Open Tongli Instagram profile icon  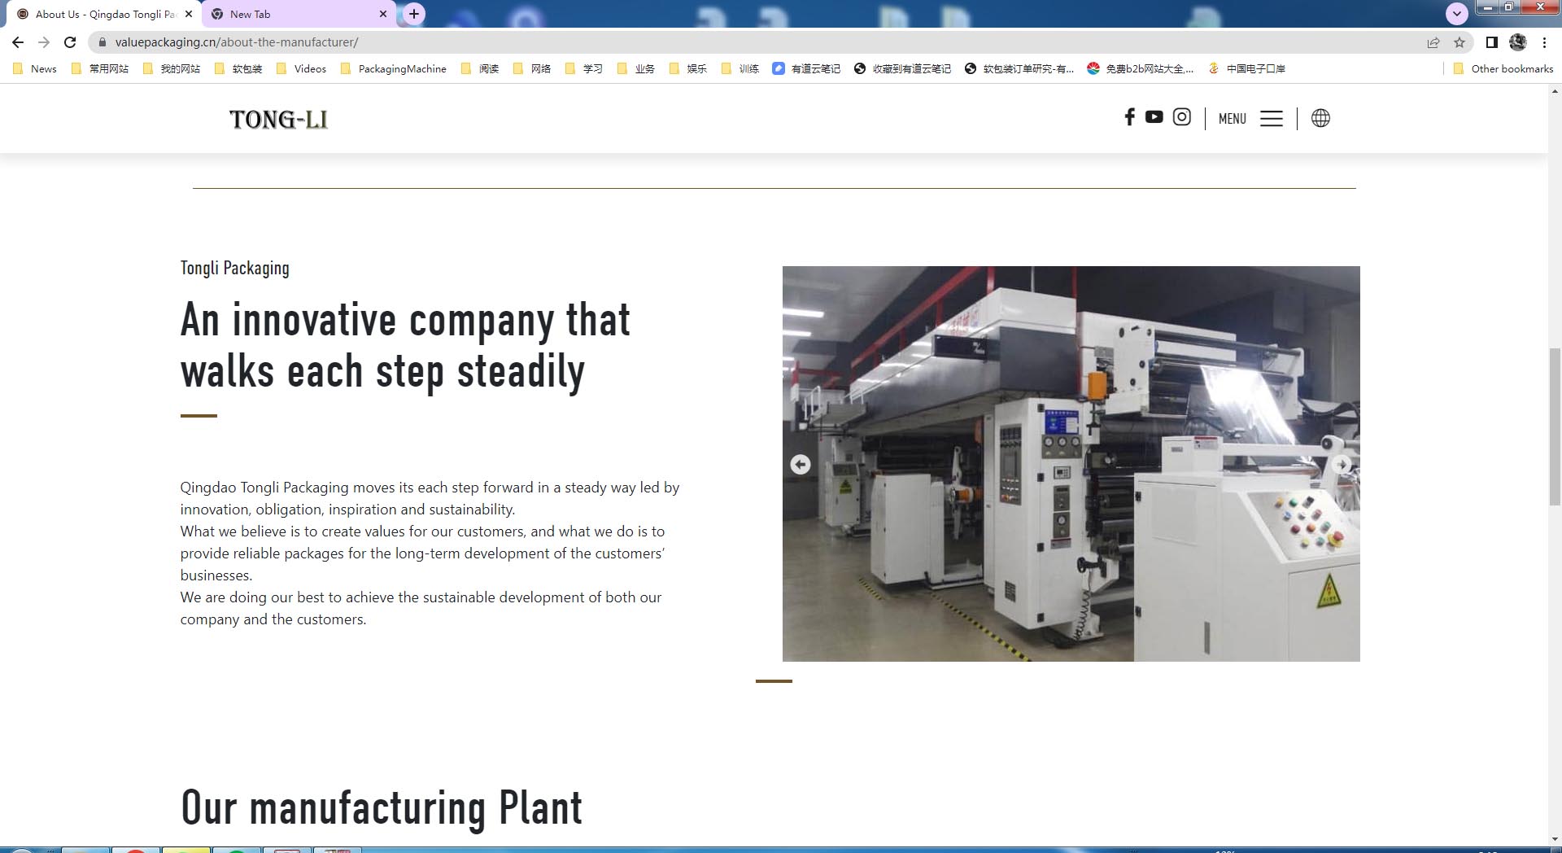pos(1181,117)
